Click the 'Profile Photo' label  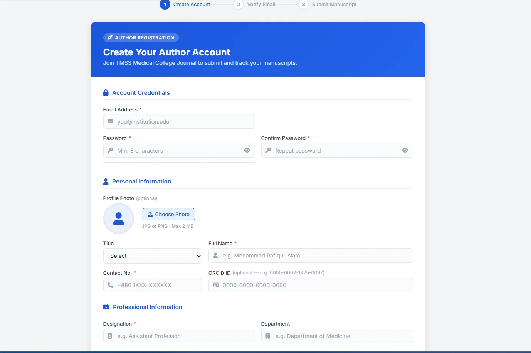tap(119, 198)
